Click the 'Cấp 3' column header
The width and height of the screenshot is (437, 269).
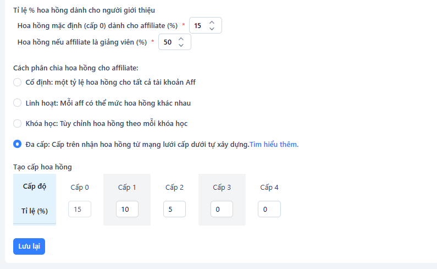coord(222,188)
